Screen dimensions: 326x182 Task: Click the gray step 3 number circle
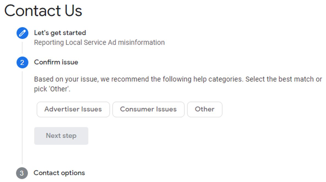tap(22, 173)
